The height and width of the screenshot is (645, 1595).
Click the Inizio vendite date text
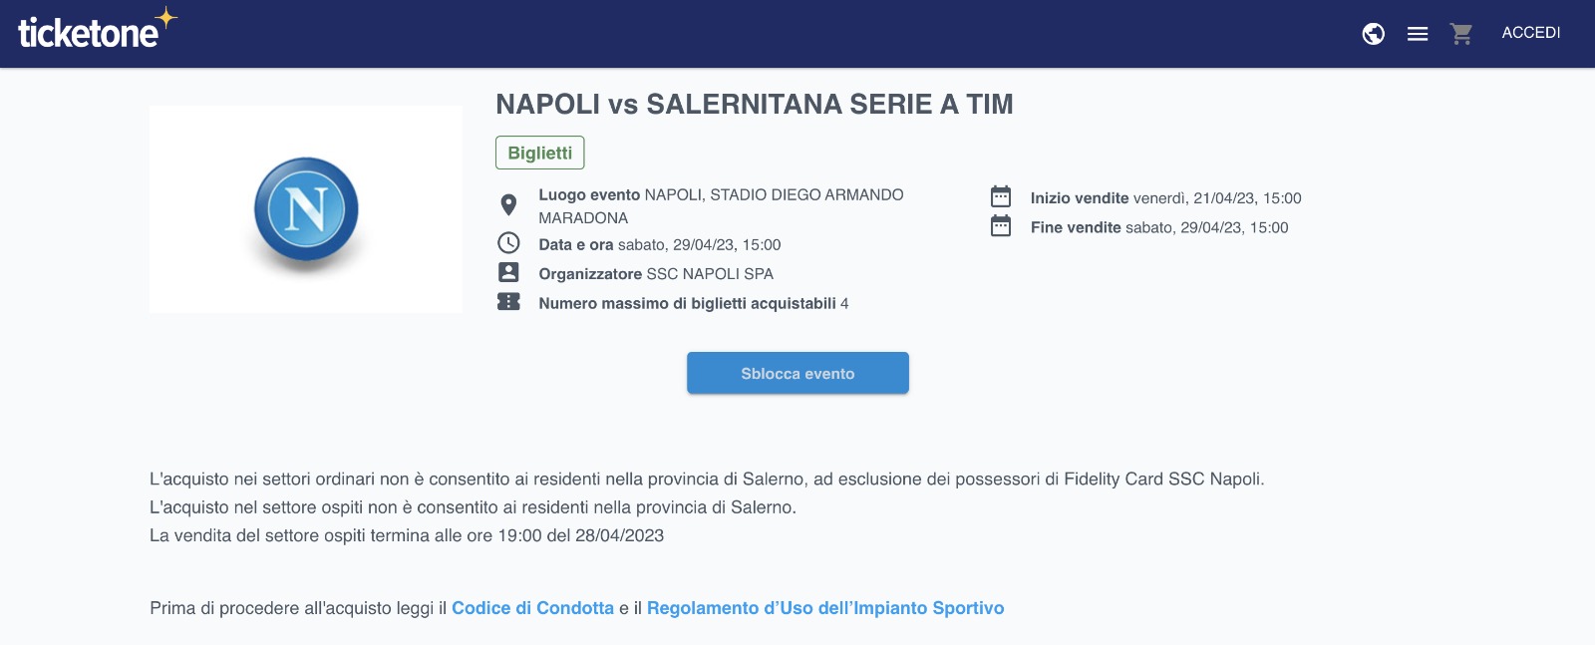[x=1165, y=198]
